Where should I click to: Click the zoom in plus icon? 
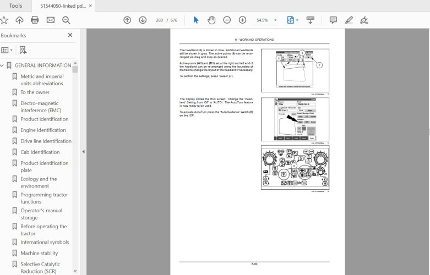click(x=242, y=20)
